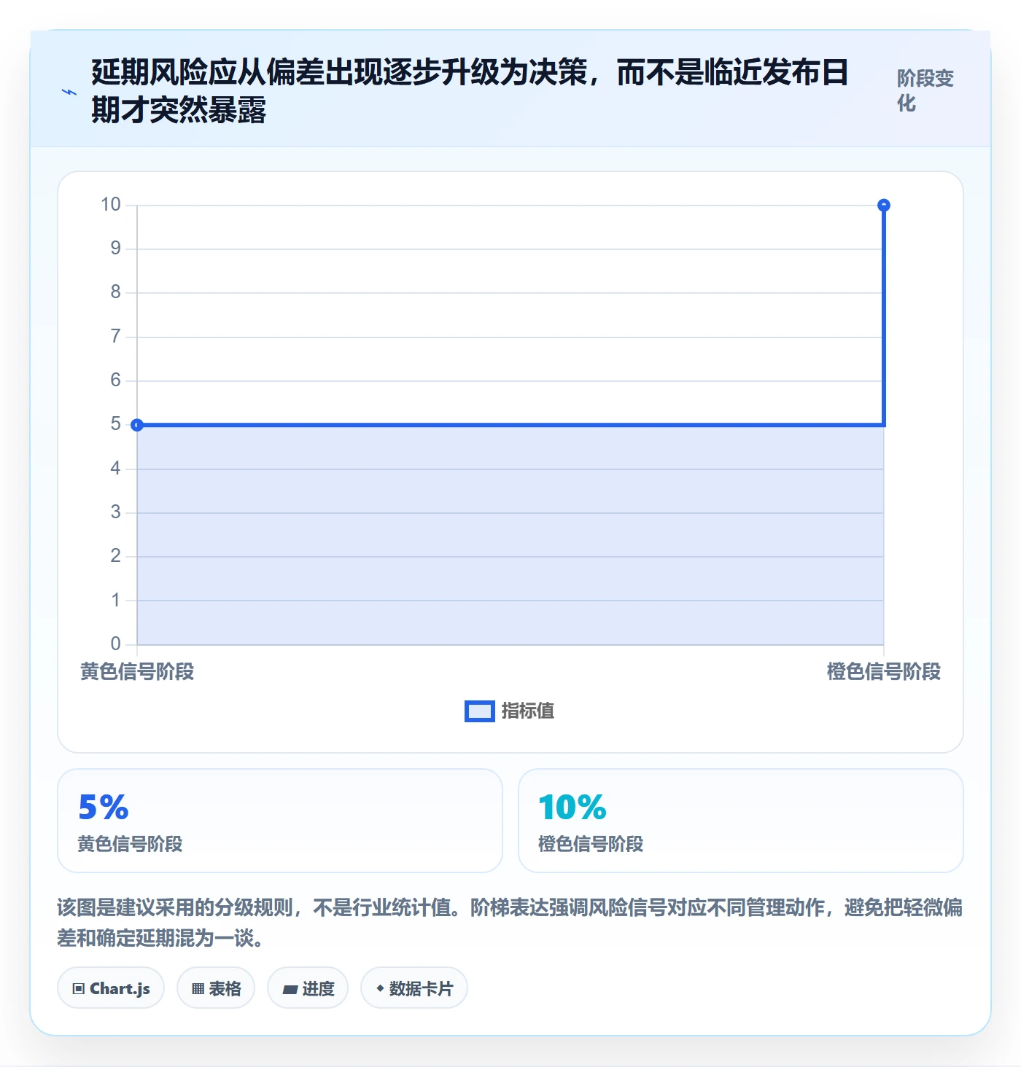Click the 指标值 legend color box
This screenshot has width=1021, height=1067.
[x=480, y=711]
